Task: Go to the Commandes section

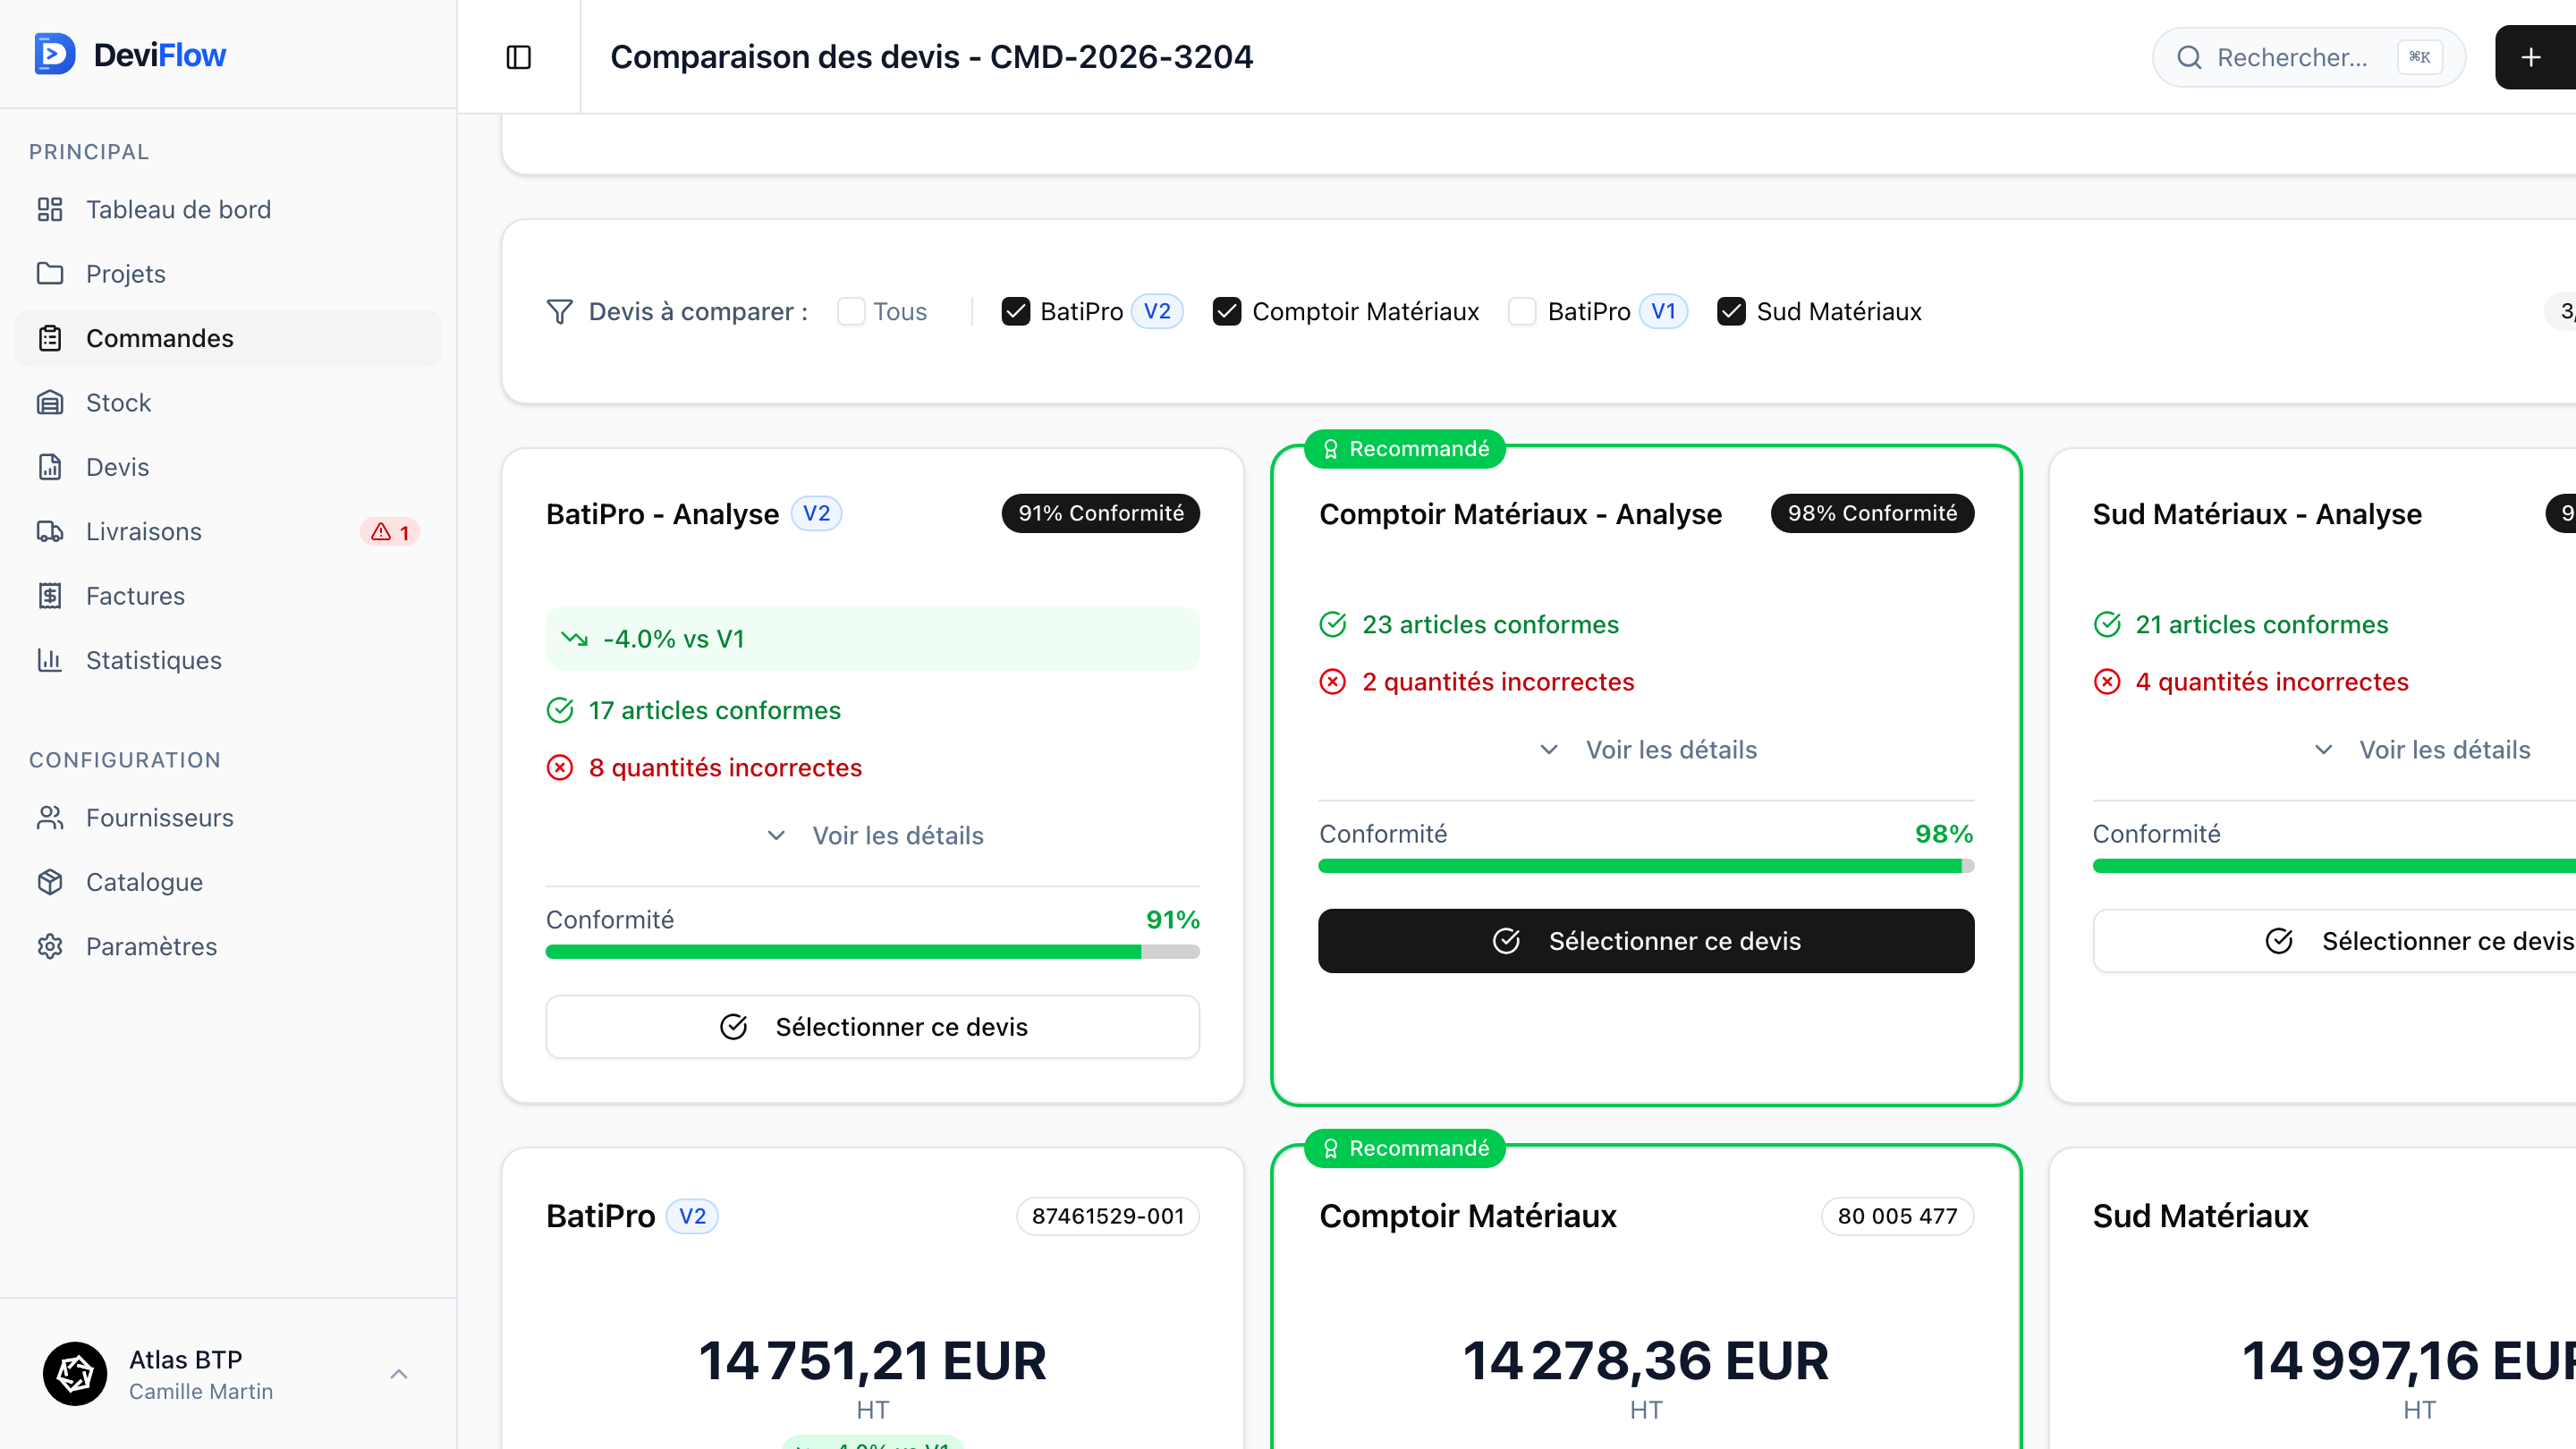Action: 228,338
